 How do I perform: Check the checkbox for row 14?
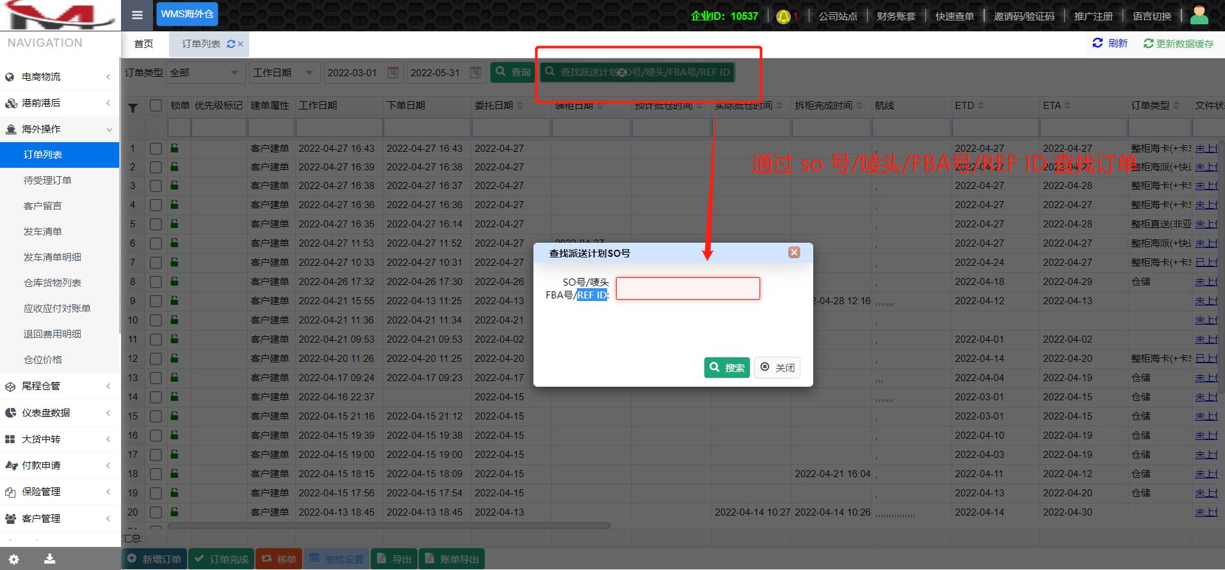coord(156,397)
